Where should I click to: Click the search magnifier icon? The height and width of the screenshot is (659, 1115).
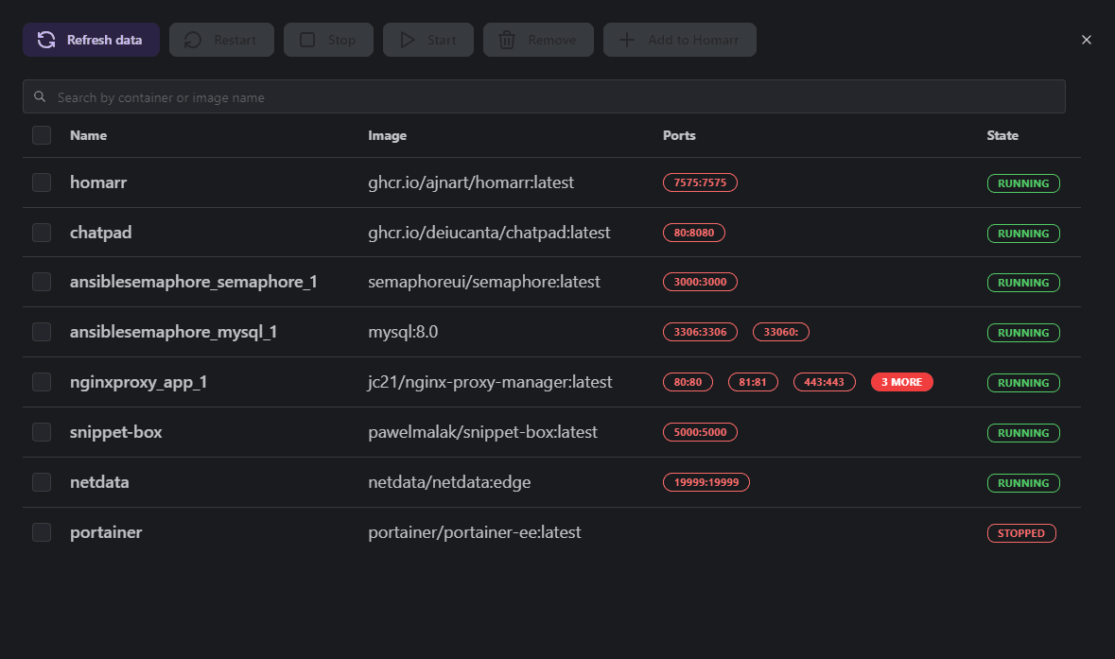point(40,95)
